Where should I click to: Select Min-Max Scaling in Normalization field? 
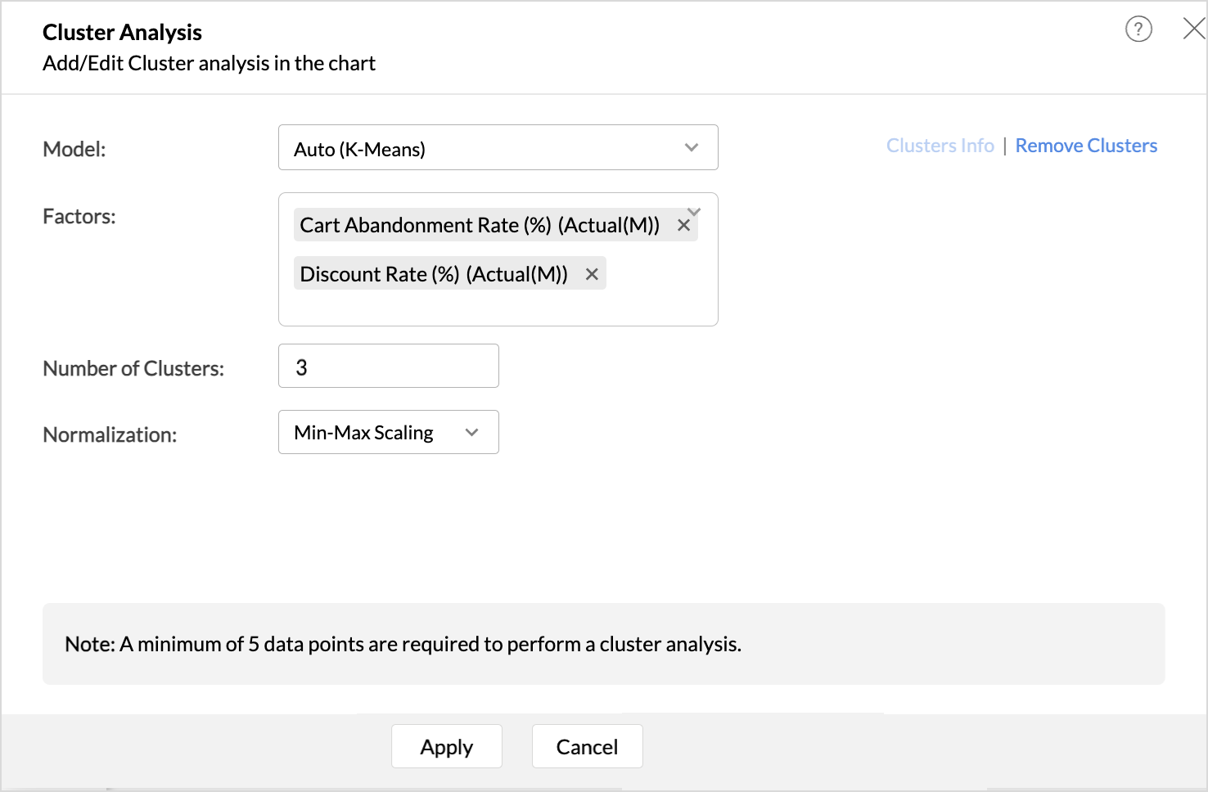point(363,432)
